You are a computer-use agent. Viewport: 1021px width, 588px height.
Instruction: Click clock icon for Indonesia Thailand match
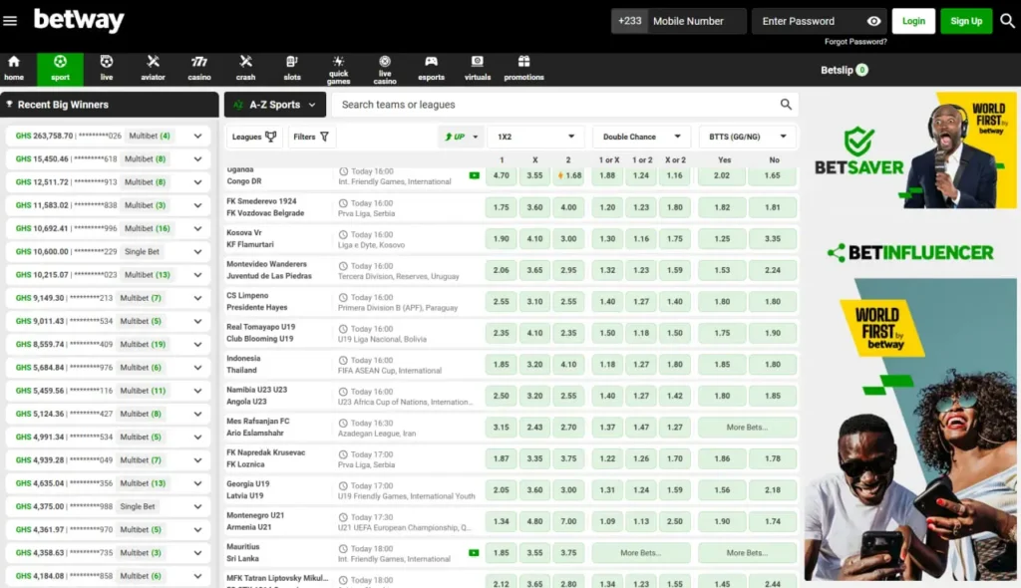pos(343,360)
